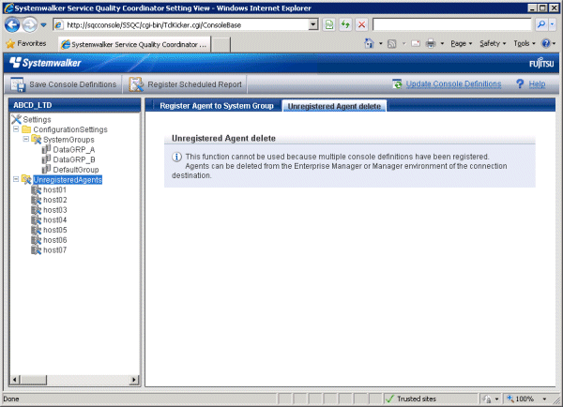563x407 pixels.
Task: Select host02 unregistered agent
Action: pyautogui.click(x=55, y=200)
